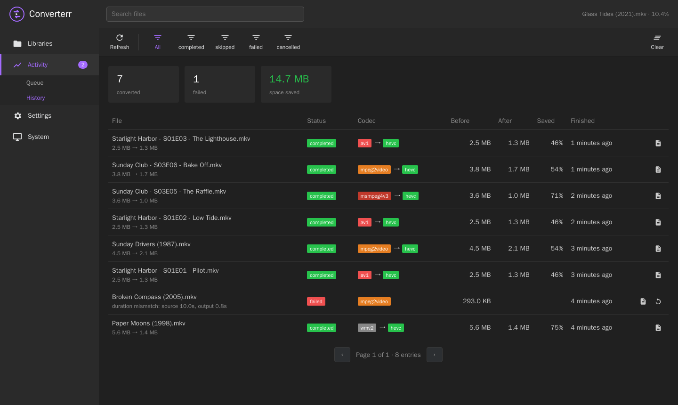
Task: Click the 75% saved value
Action: tap(557, 328)
